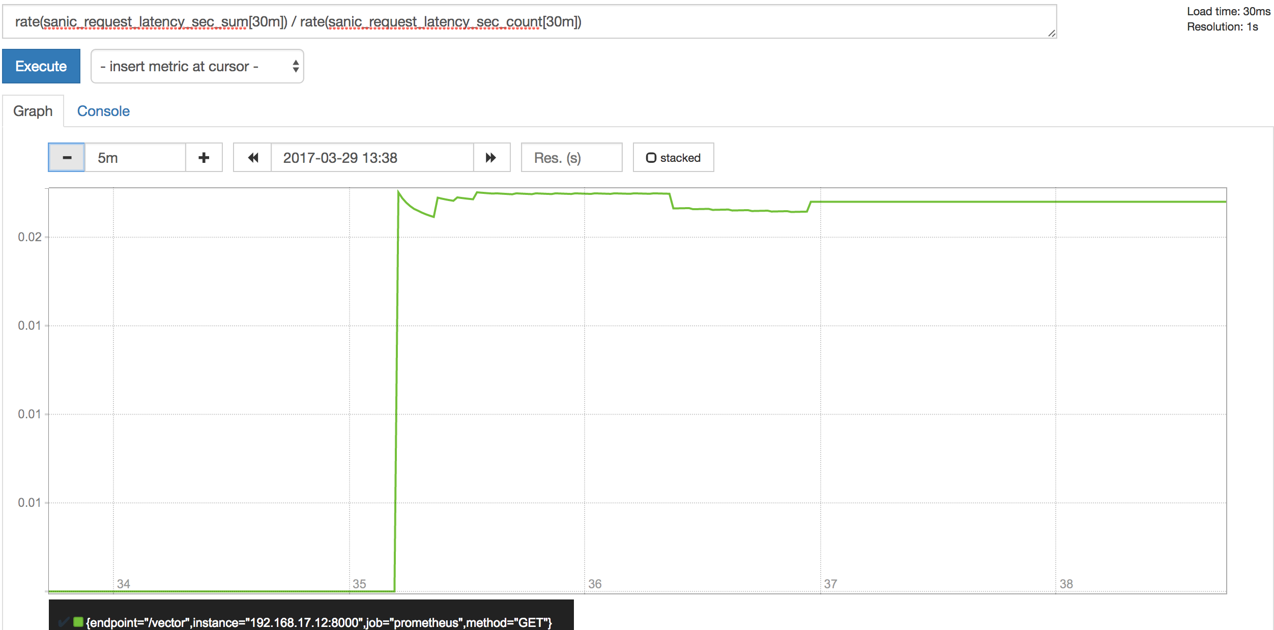Click the Resolution: 1s text
1274x630 pixels.
click(x=1222, y=26)
